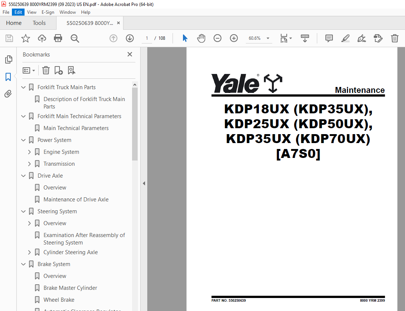Open the File menu
The width and height of the screenshot is (405, 311).
(x=6, y=12)
